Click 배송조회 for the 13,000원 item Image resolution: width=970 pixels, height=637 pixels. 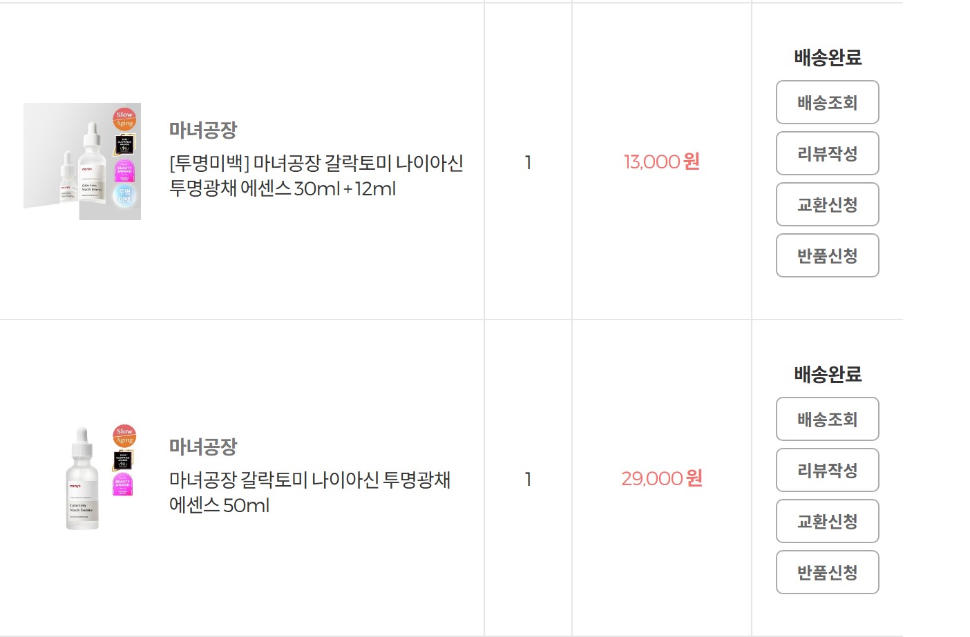coord(828,102)
